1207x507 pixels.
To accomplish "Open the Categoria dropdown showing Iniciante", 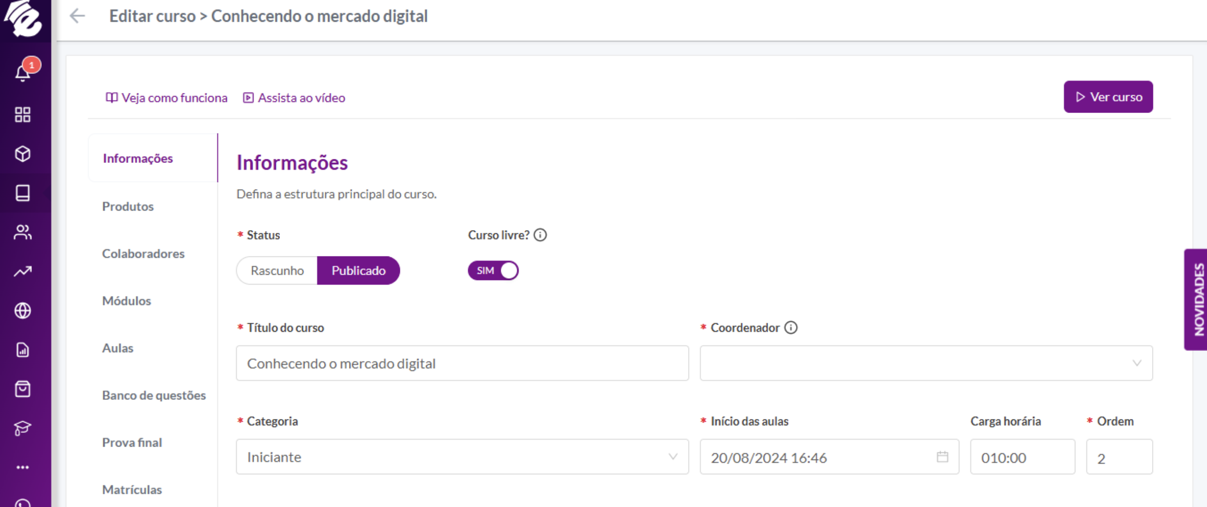I will click(462, 457).
